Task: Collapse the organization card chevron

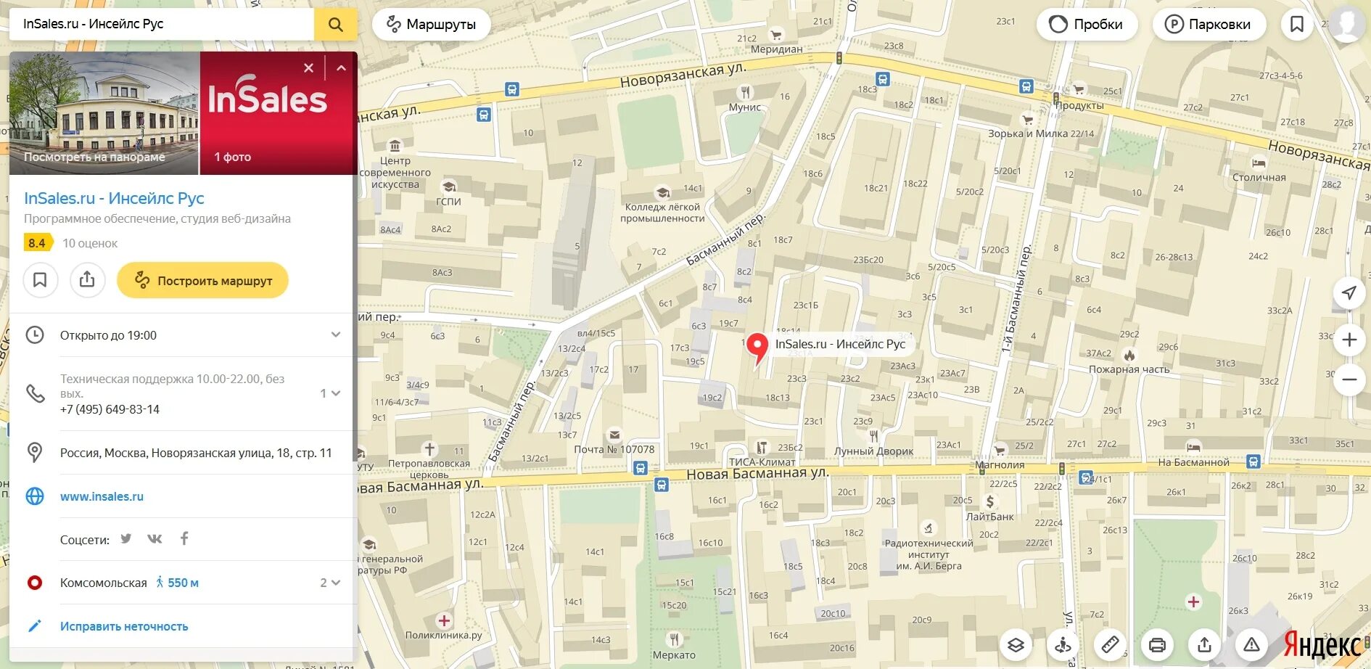Action: [x=341, y=68]
